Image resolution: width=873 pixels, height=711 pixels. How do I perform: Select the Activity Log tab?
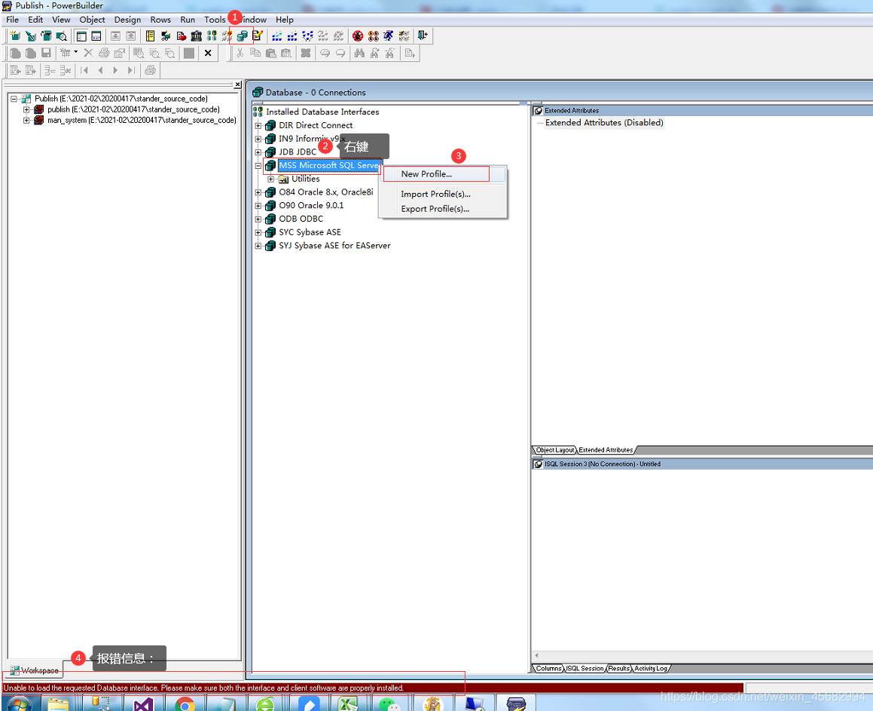651,668
